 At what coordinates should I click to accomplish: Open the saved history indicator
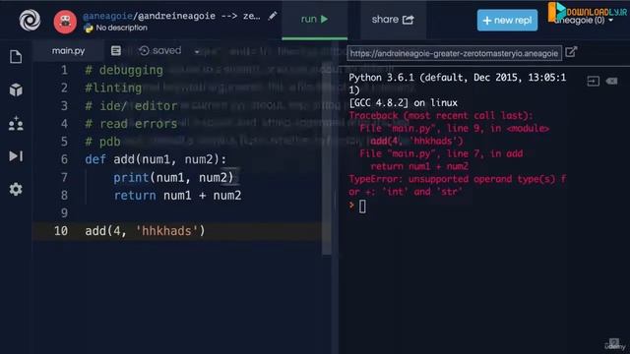(159, 50)
